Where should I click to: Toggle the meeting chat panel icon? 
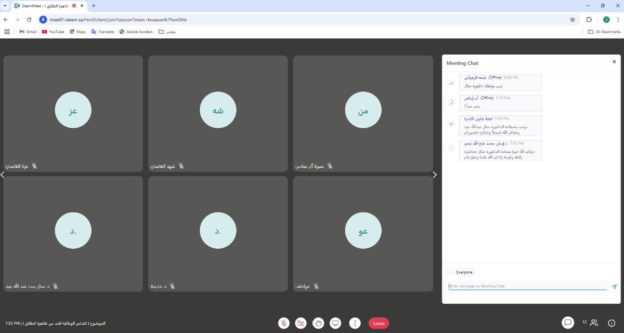(568, 323)
